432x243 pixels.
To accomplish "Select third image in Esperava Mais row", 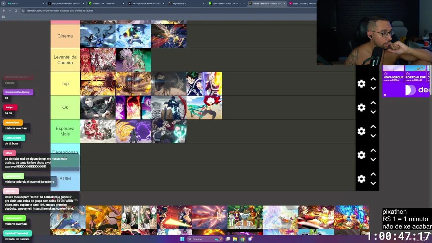I will pos(169,131).
